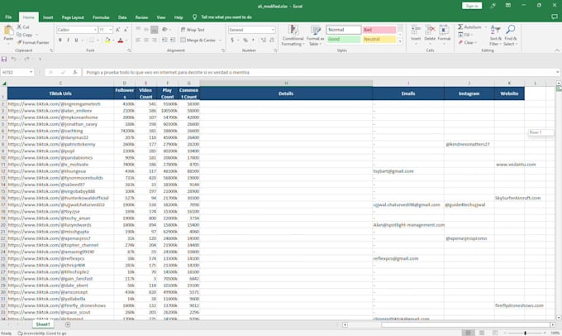Apply the Neutral cell style

[379, 39]
